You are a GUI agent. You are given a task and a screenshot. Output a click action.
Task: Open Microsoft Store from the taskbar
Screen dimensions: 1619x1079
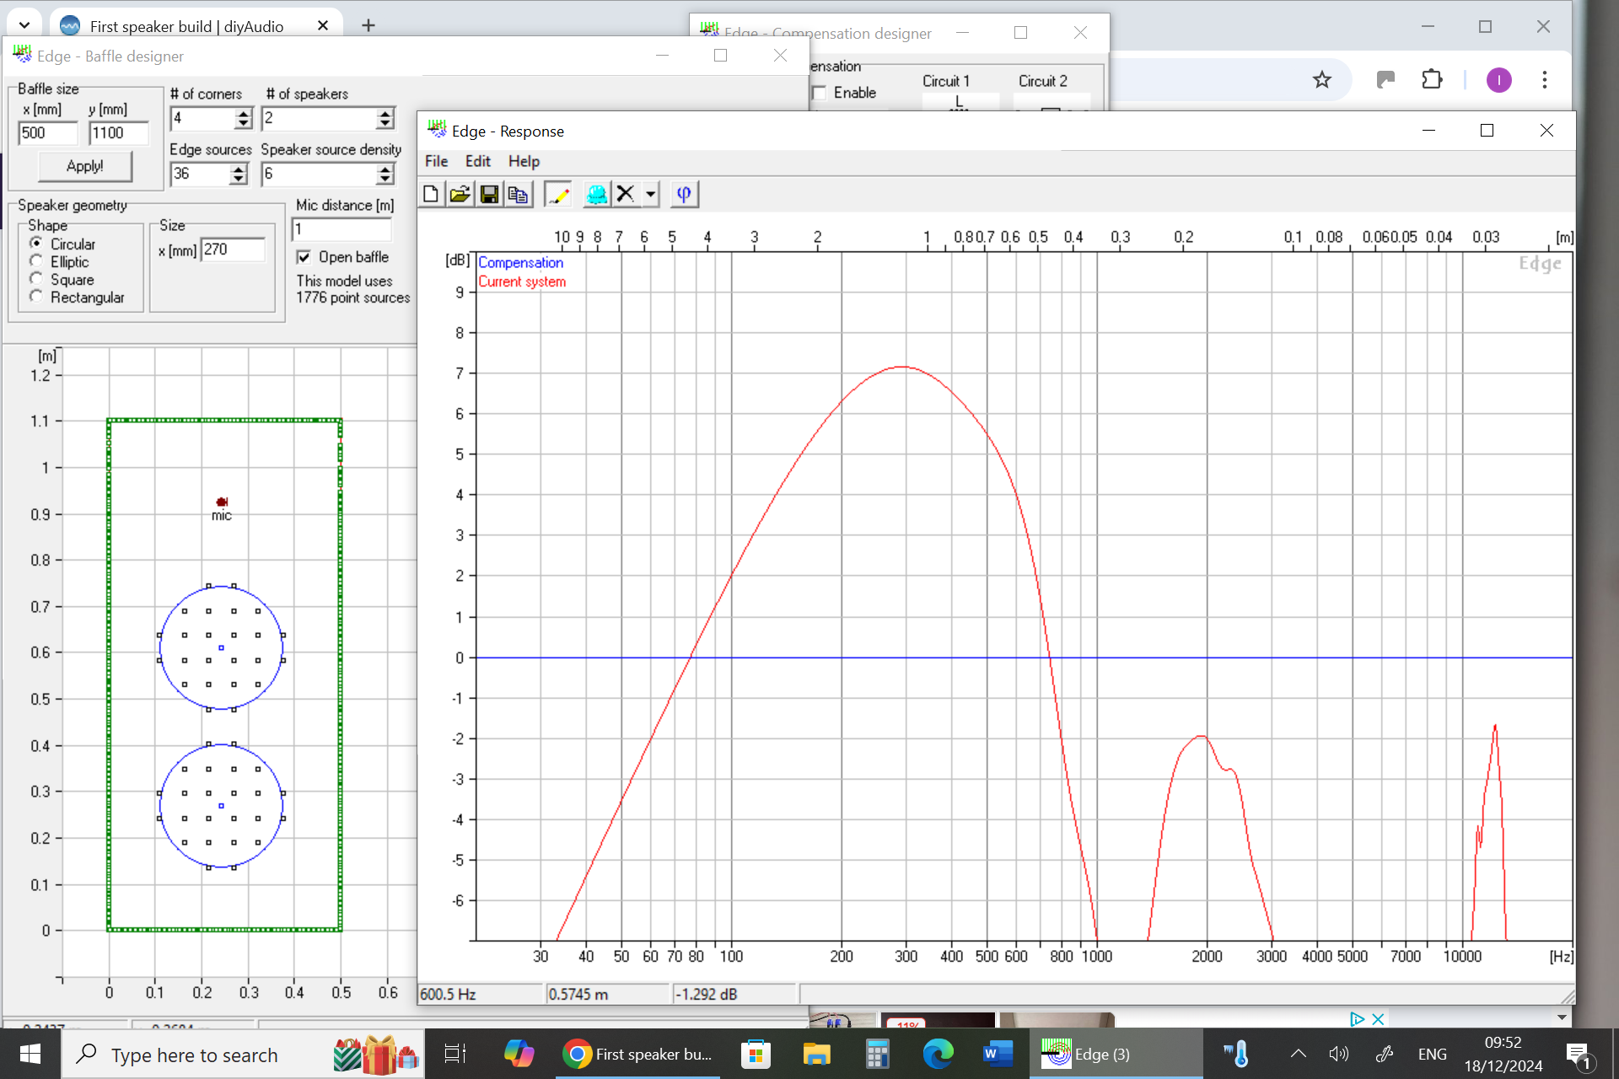click(x=756, y=1054)
